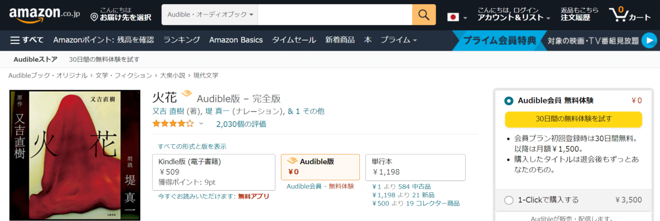660x221 pixels.
Task: Click the star rating icons
Action: 173,124
